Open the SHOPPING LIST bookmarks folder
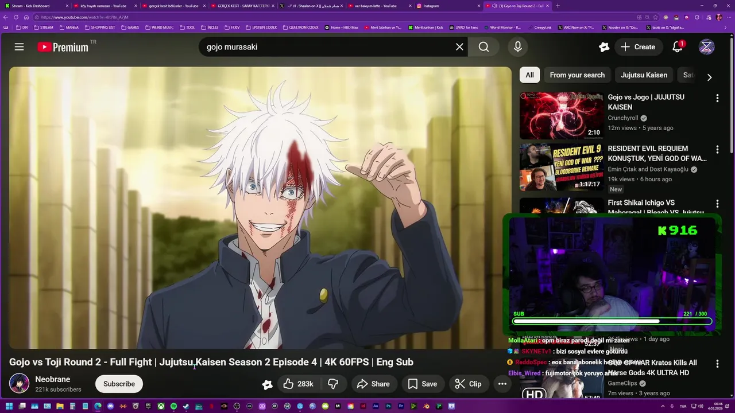735x413 pixels. (x=100, y=27)
